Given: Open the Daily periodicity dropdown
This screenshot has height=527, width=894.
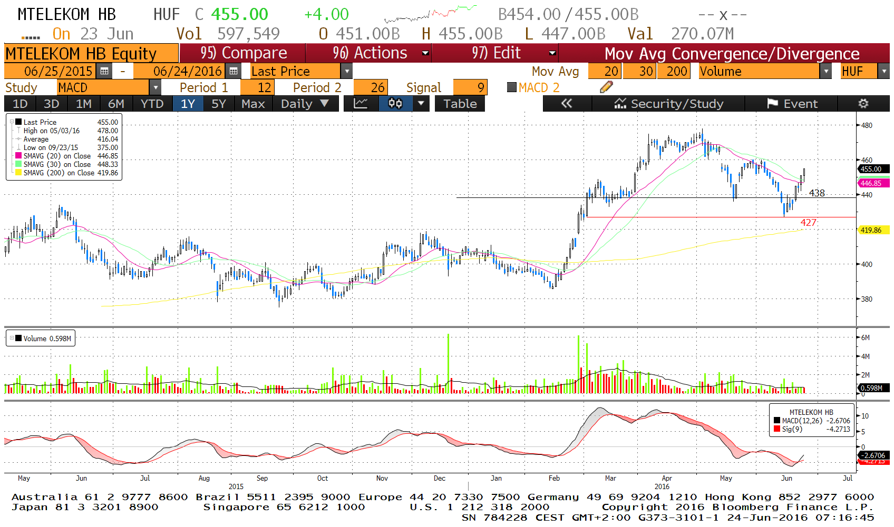Looking at the screenshot, I should pos(304,104).
